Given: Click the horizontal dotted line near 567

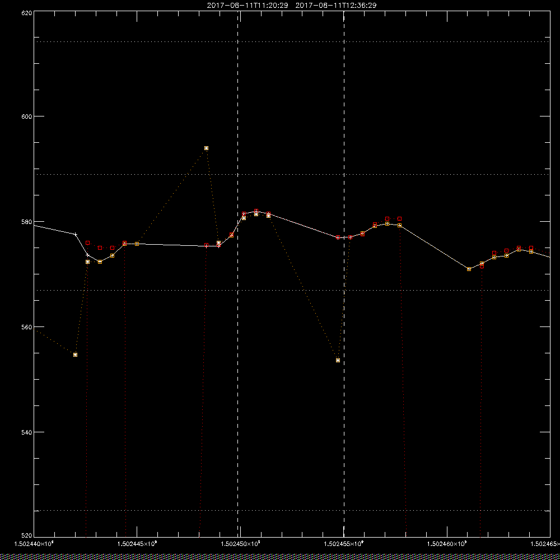Looking at the screenshot, I should (292, 290).
